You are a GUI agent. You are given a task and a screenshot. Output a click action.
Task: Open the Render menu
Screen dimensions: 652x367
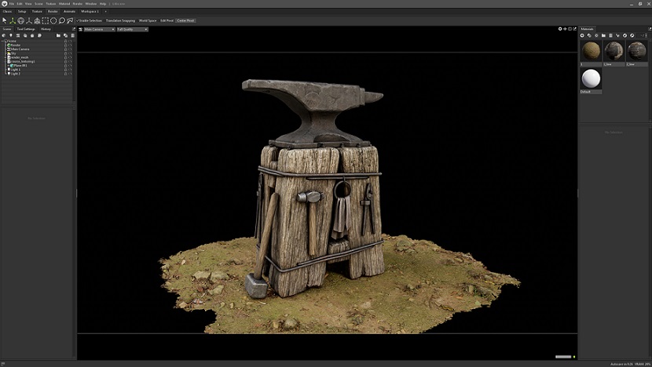pyautogui.click(x=78, y=4)
